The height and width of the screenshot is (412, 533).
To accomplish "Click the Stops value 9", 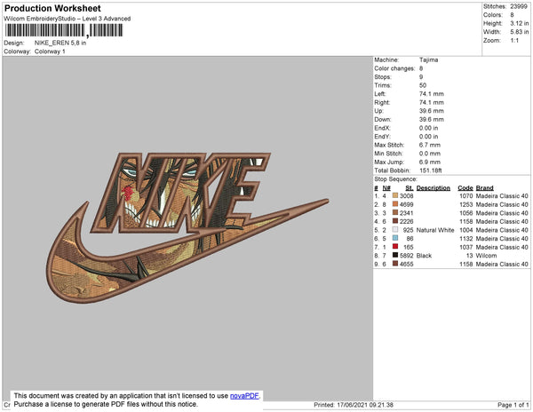I will click(421, 76).
